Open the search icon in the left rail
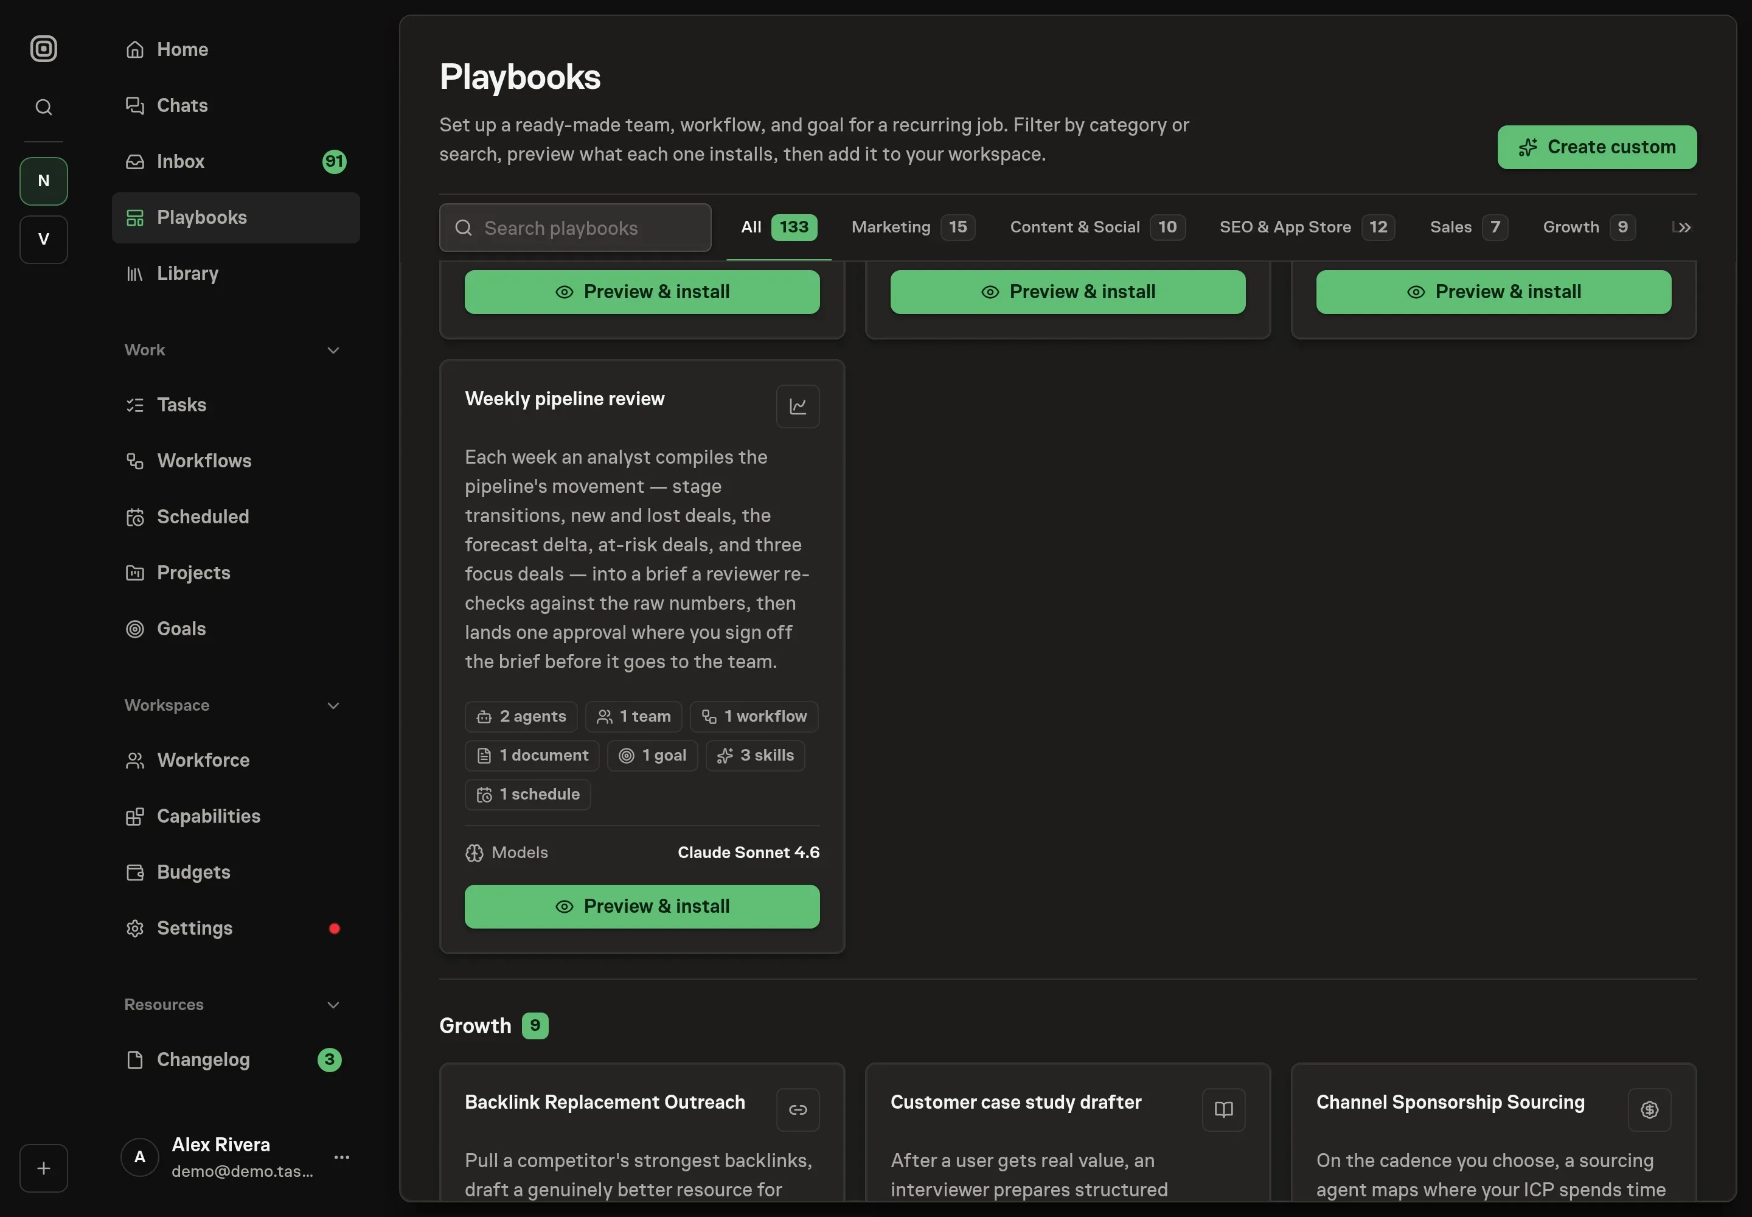1752x1217 pixels. coord(43,108)
